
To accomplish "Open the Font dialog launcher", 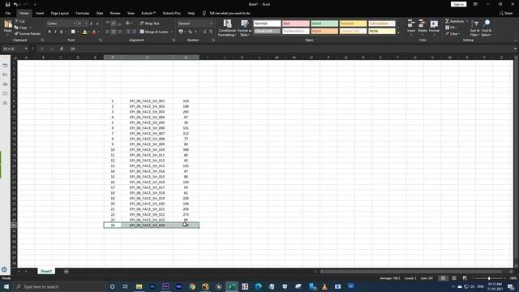I will pyautogui.click(x=101, y=40).
